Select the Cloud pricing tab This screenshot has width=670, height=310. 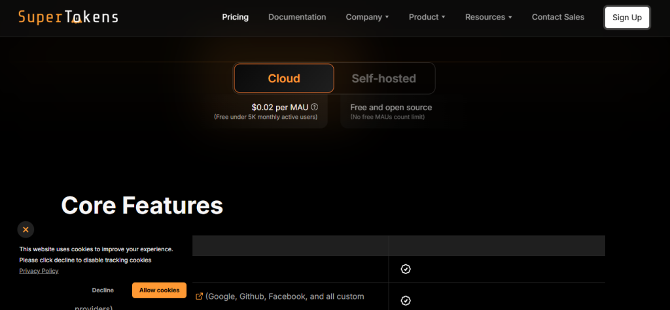284,78
